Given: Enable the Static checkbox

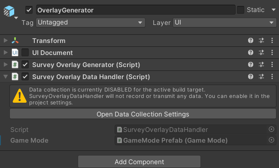Looking at the screenshot, I should [240, 10].
